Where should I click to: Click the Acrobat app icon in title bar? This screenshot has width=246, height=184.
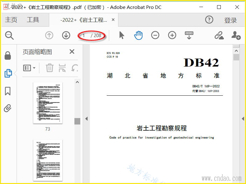coord(6,7)
